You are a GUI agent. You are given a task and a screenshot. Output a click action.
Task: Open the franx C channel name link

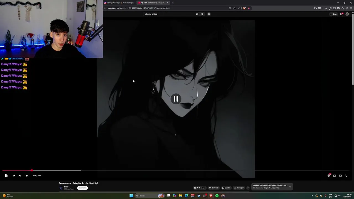point(67,187)
